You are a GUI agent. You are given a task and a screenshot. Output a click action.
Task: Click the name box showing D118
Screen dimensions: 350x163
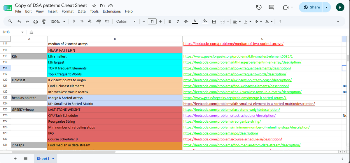pos(10,32)
